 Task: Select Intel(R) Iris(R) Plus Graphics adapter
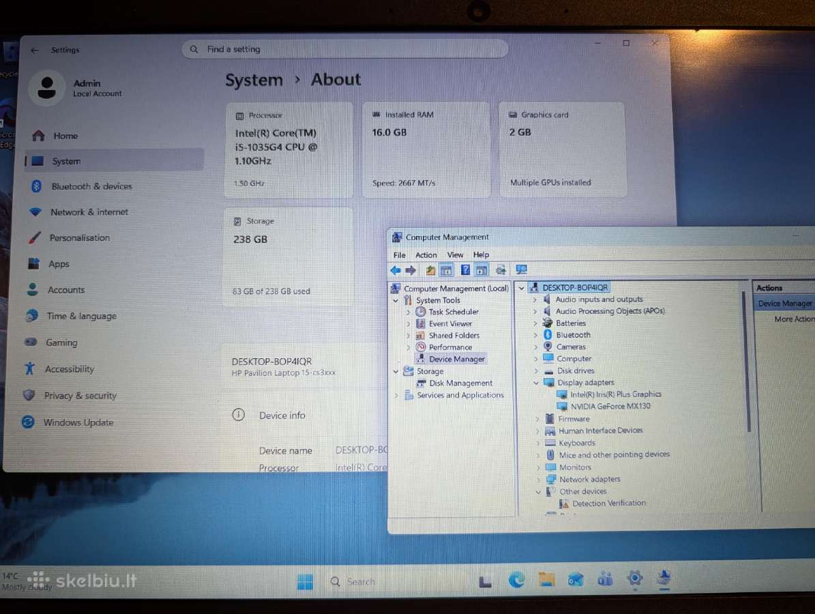(x=615, y=394)
